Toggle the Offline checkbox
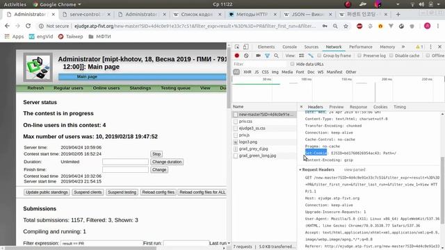 click(428, 56)
